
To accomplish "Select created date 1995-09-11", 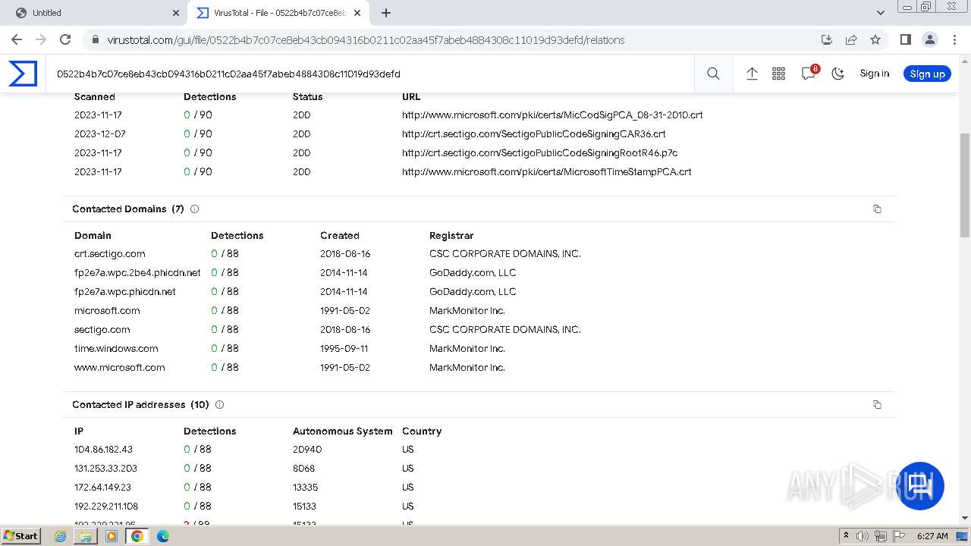I will tap(344, 349).
